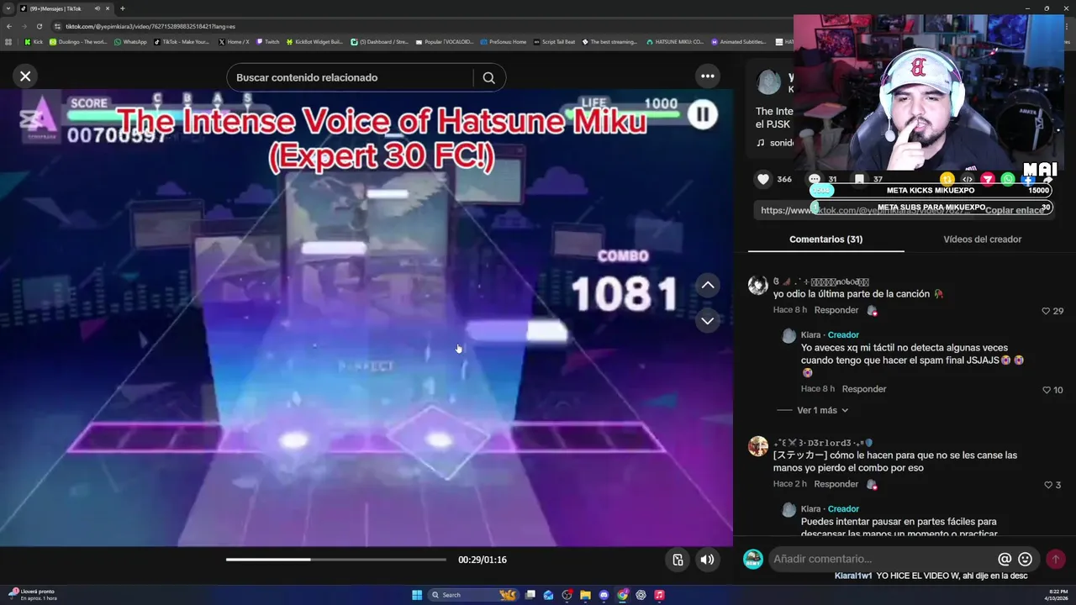Share the video via Facebook icon

coord(1028,179)
